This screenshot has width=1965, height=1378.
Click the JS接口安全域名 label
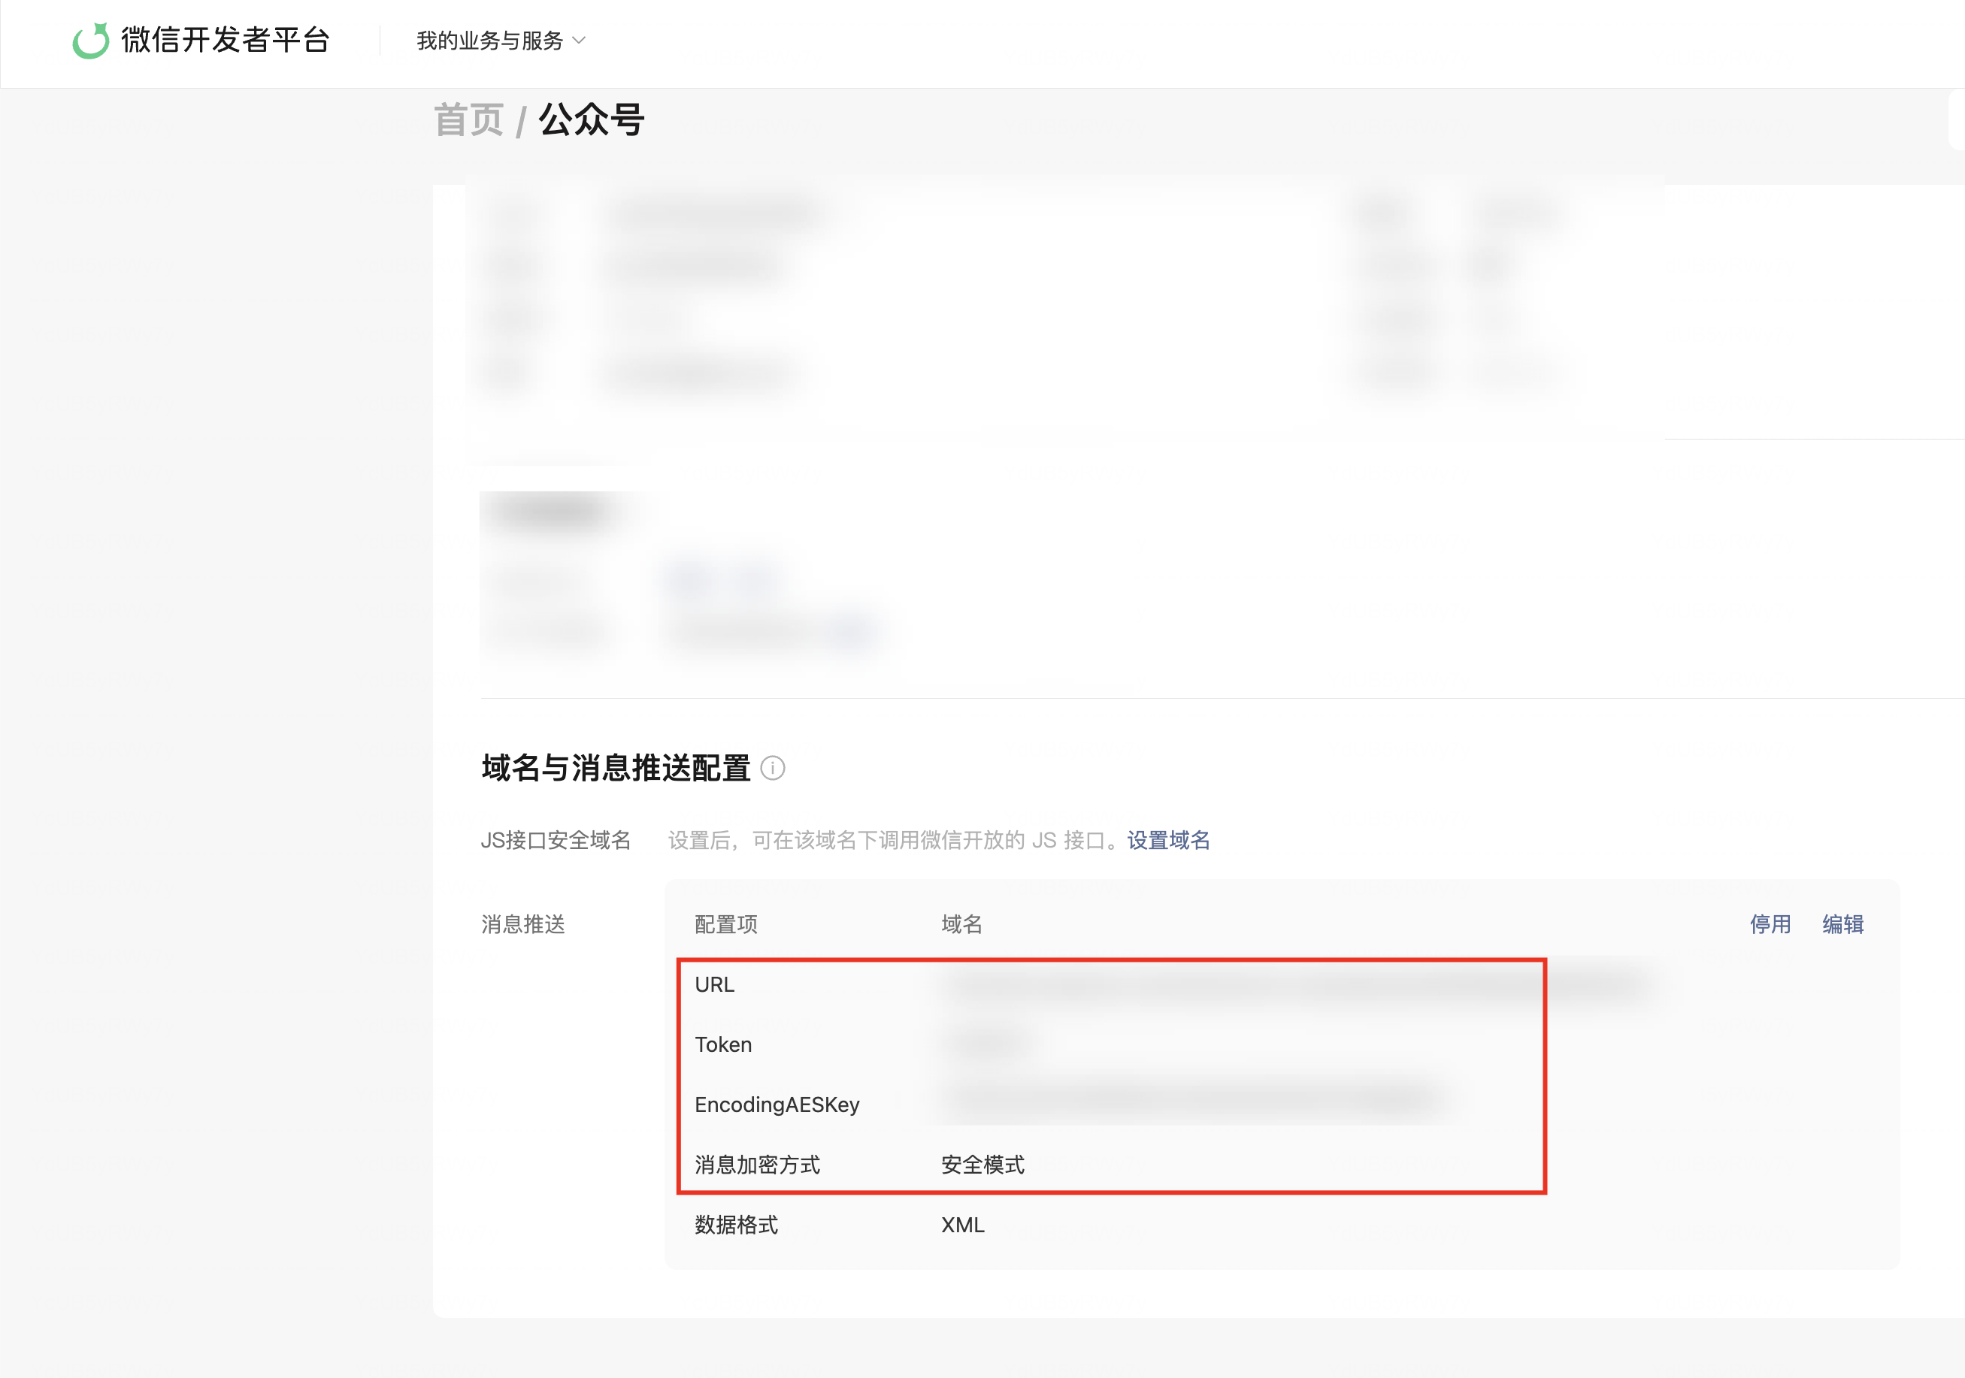(x=556, y=840)
